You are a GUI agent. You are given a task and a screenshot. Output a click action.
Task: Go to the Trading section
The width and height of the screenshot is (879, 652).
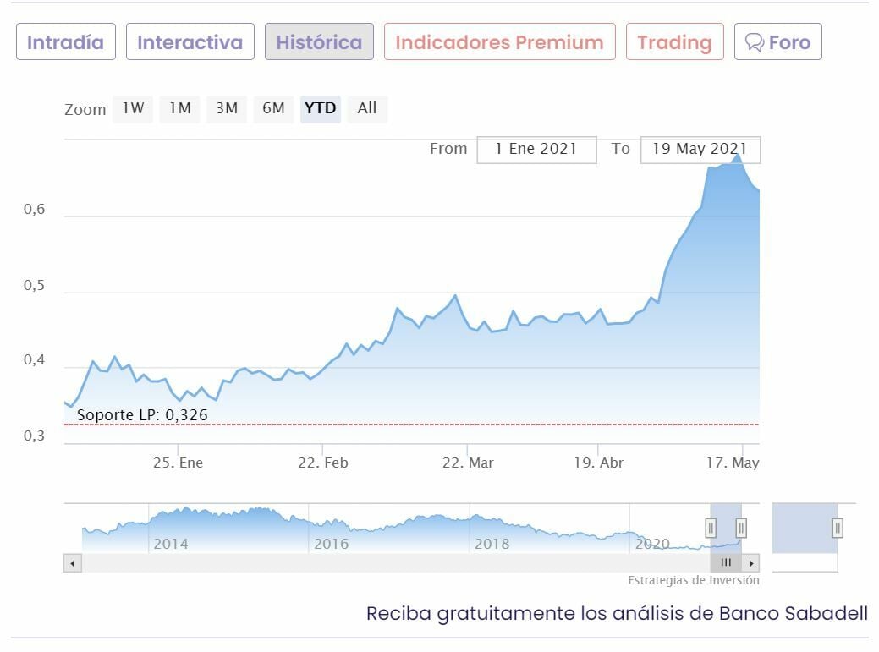pyautogui.click(x=674, y=42)
